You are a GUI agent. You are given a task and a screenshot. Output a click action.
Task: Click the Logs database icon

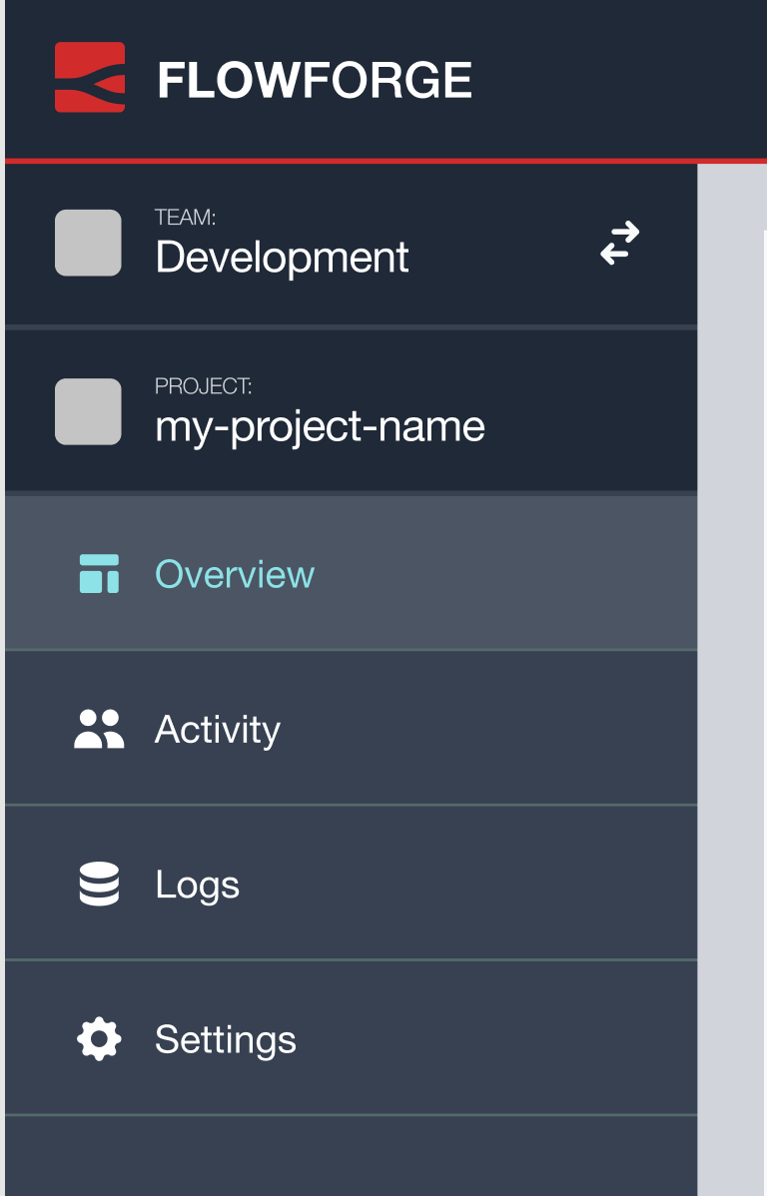[x=99, y=885]
